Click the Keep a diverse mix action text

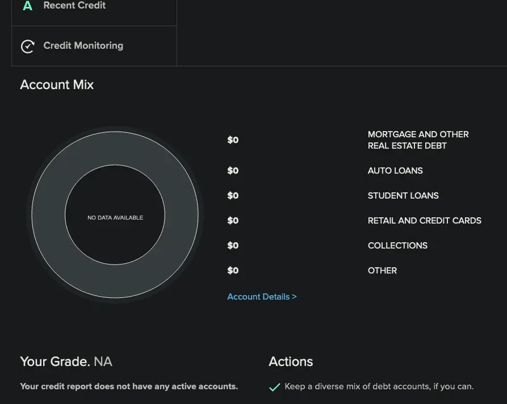click(x=379, y=386)
